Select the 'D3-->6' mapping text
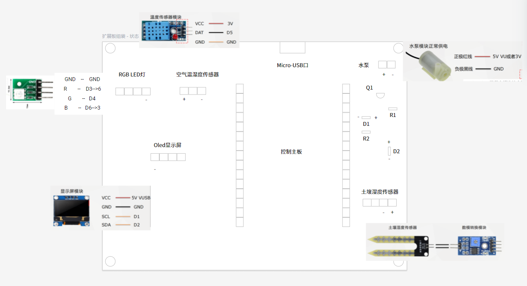This screenshot has width=527, height=286. [93, 89]
